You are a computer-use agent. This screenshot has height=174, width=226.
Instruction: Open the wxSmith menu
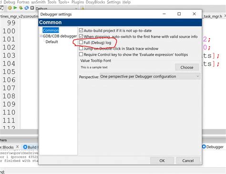click(38, 2)
